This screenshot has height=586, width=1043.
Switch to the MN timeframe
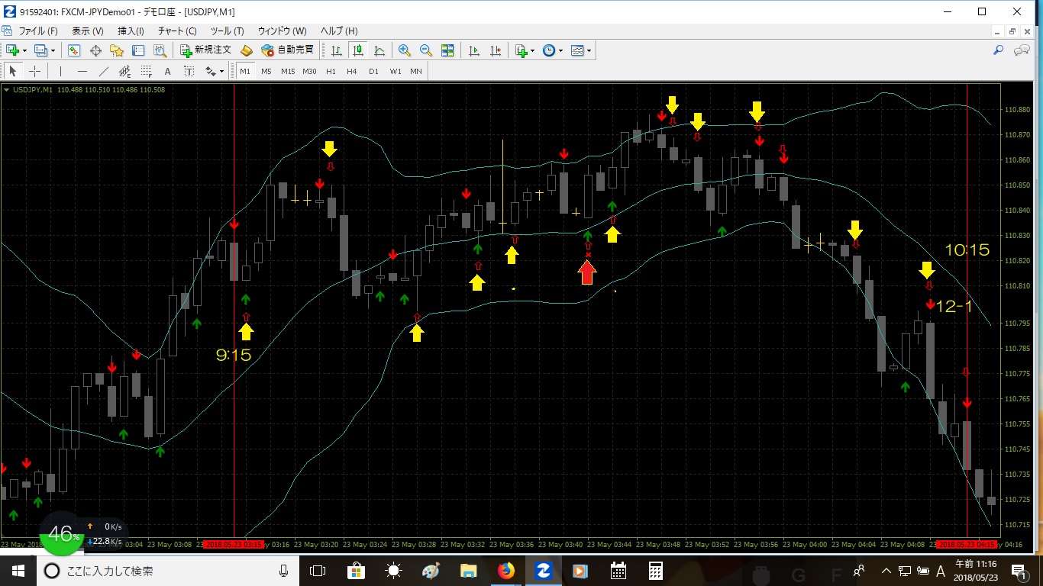click(416, 71)
